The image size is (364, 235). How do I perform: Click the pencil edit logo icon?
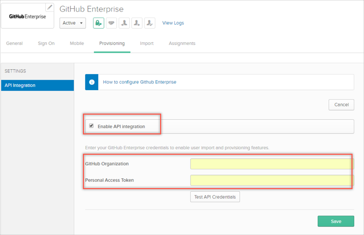pos(50,7)
